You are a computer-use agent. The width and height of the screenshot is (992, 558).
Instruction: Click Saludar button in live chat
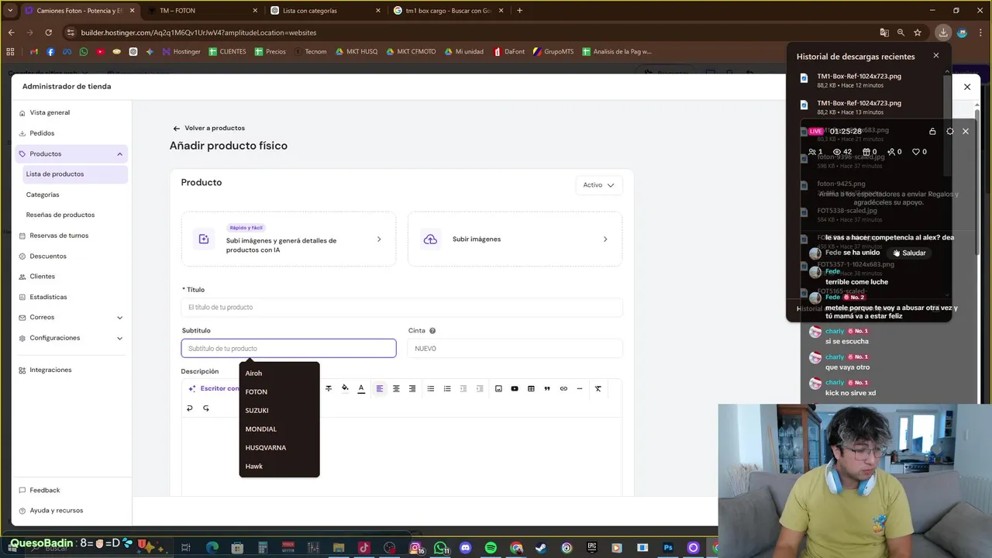pyautogui.click(x=909, y=253)
